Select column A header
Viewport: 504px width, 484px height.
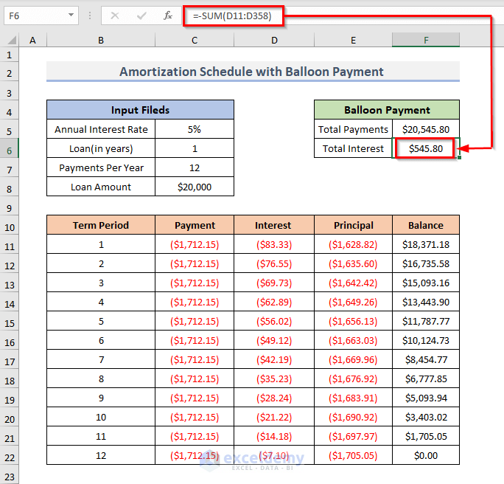coord(32,40)
